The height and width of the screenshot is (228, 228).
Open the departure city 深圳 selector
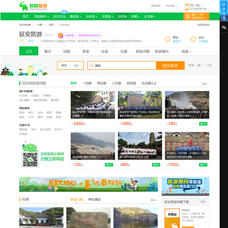coord(70,65)
